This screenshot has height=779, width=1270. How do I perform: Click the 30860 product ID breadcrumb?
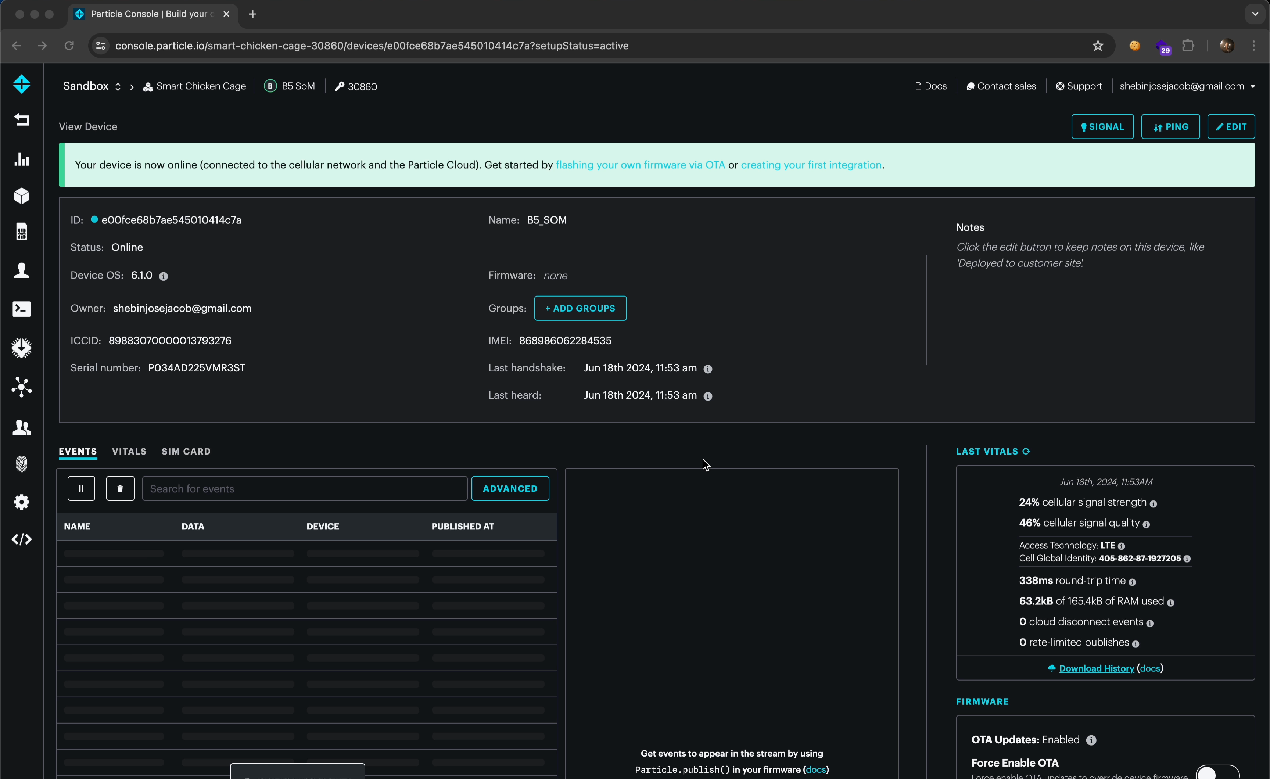tap(356, 86)
